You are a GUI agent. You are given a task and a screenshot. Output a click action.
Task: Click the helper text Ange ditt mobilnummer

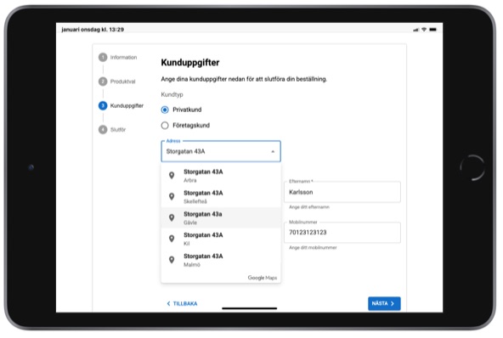coord(313,248)
